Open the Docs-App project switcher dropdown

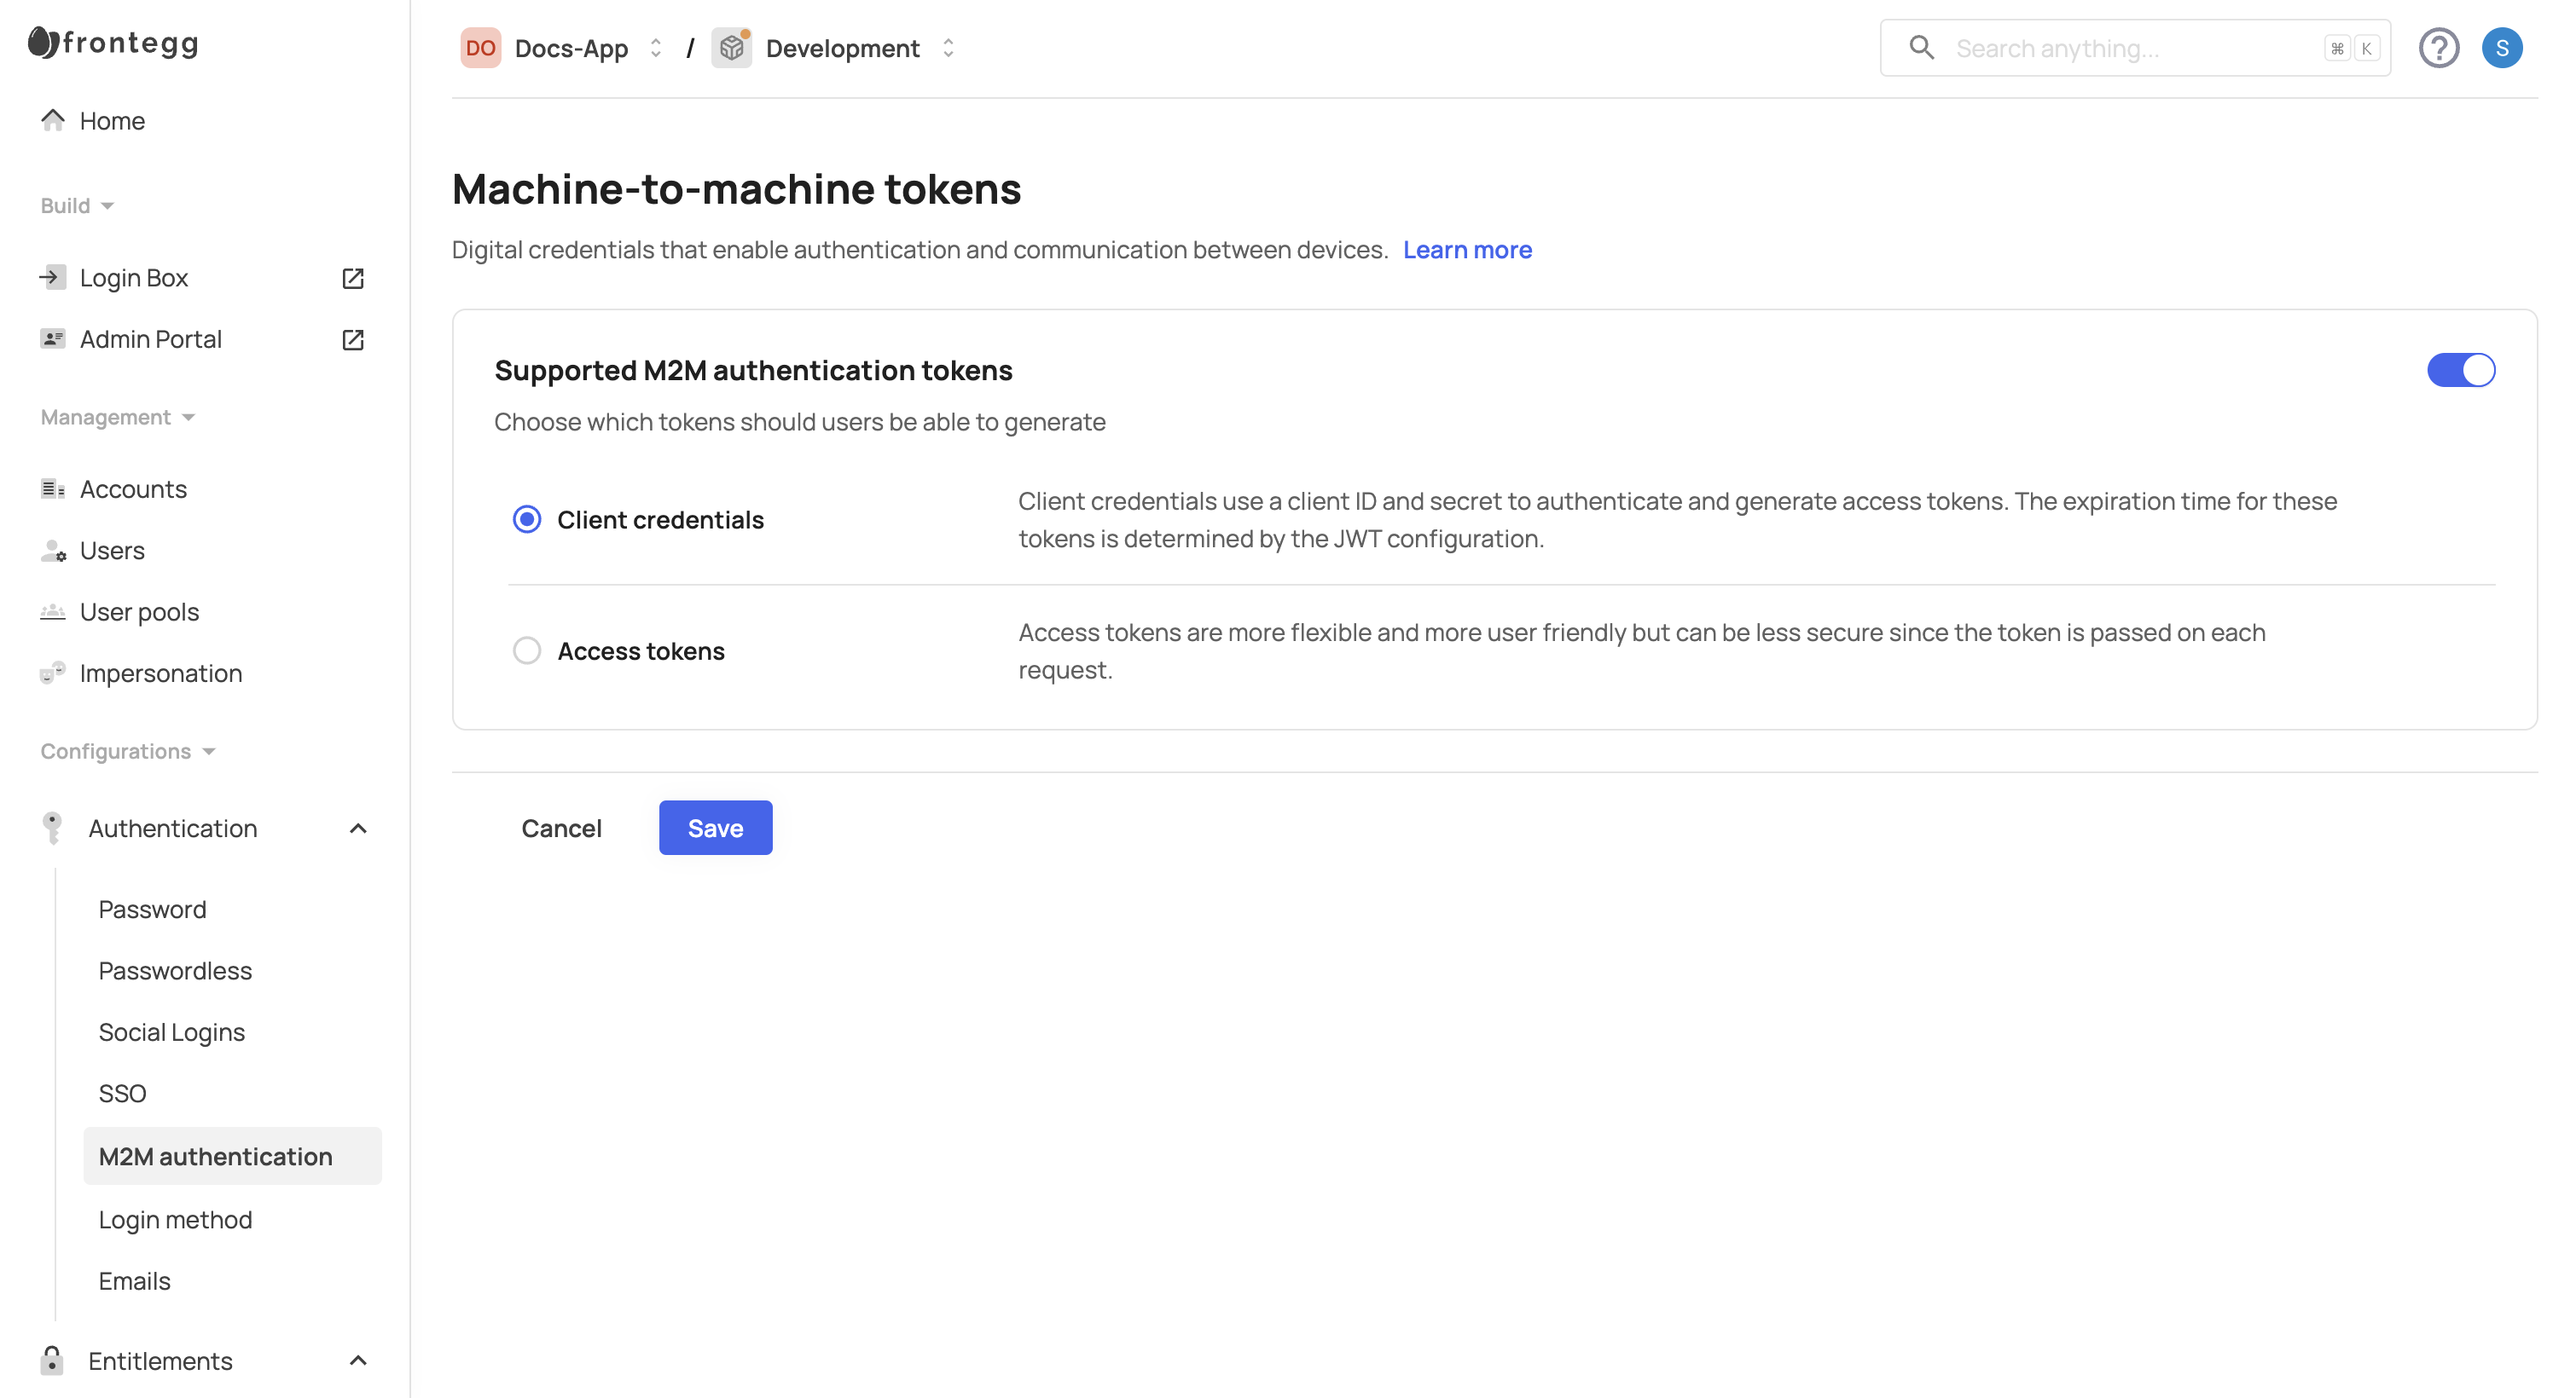tap(655, 48)
